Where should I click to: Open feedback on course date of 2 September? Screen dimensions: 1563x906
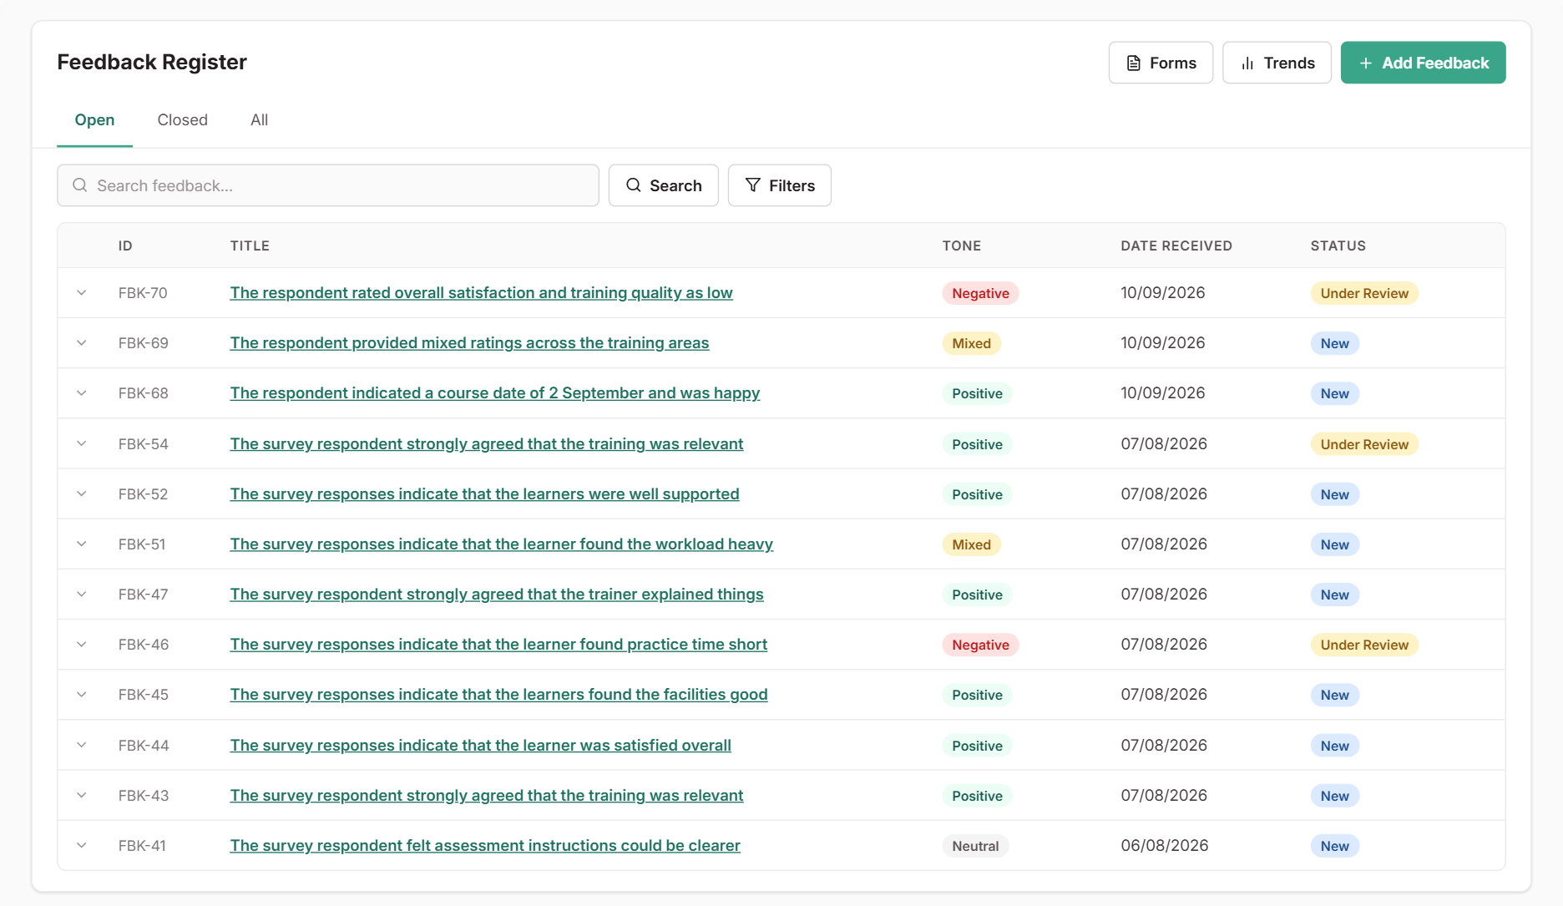(494, 393)
